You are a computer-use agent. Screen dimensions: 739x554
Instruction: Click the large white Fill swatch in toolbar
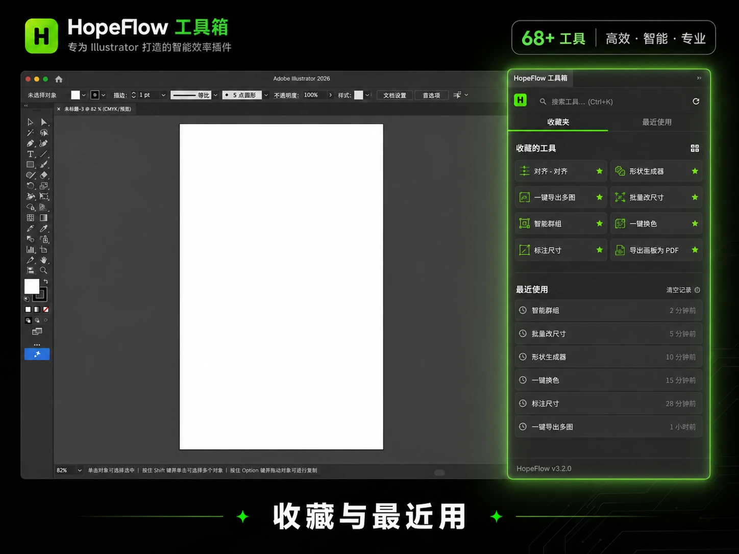click(32, 287)
